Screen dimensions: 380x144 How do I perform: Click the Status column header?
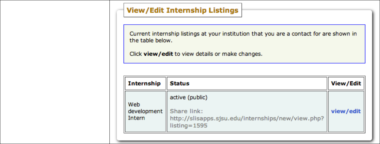pyautogui.click(x=179, y=83)
